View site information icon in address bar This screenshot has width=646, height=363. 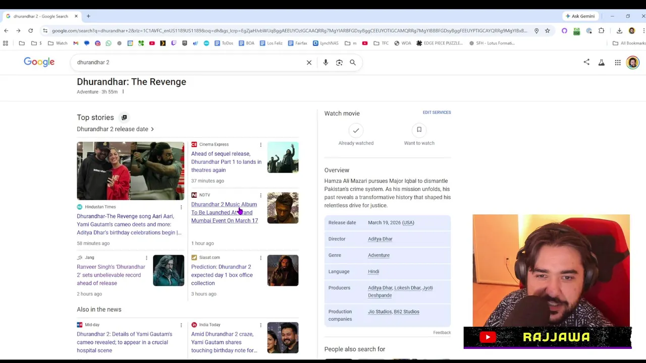tap(45, 31)
